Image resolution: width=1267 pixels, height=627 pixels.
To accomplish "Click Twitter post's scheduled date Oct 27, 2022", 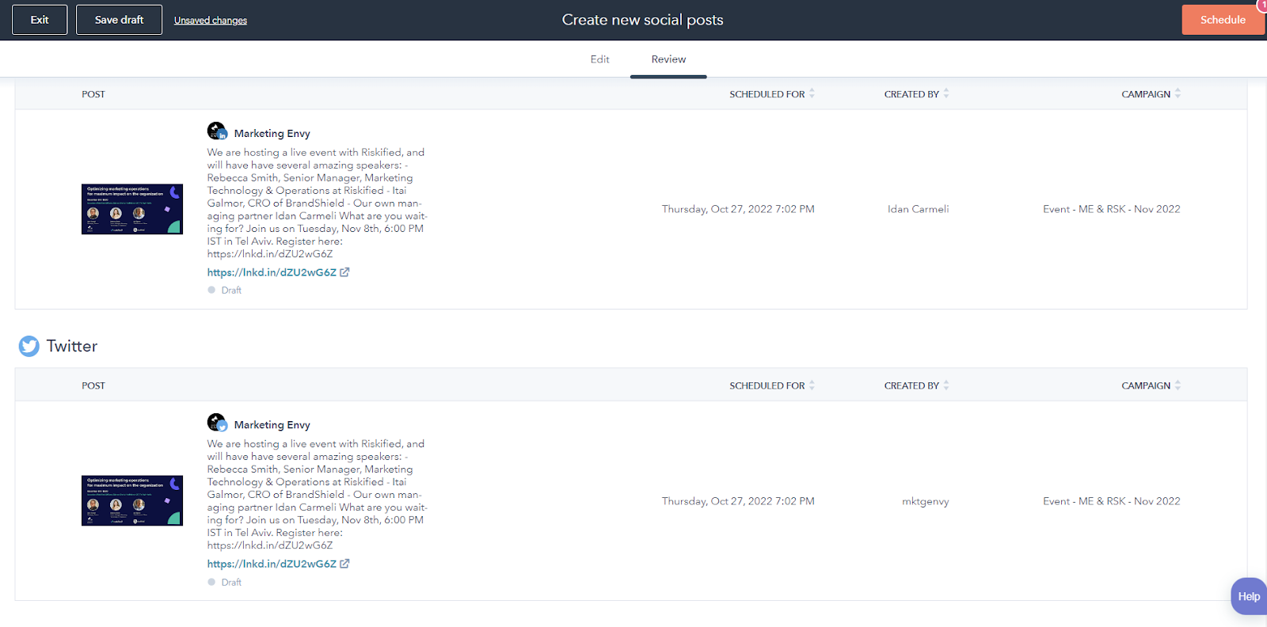I will tap(738, 501).
